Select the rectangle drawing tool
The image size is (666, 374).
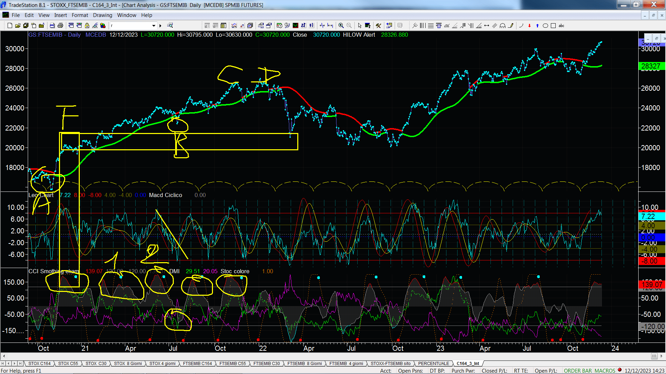point(553,26)
